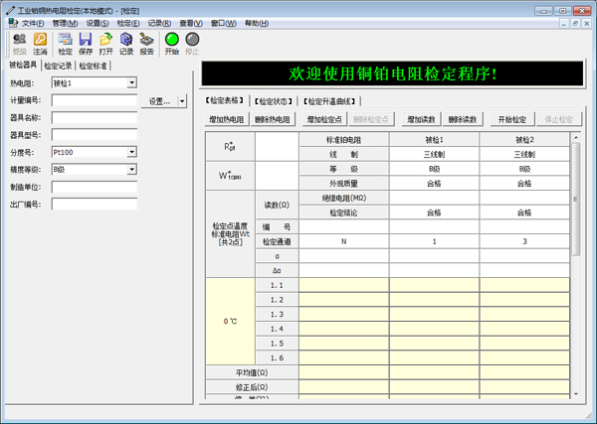This screenshot has width=597, height=424.
Task: Click the 注销 logout key icon
Action: point(40,44)
